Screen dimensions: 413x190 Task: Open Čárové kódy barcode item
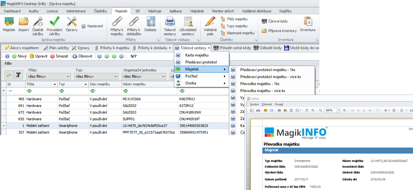(x=275, y=21)
